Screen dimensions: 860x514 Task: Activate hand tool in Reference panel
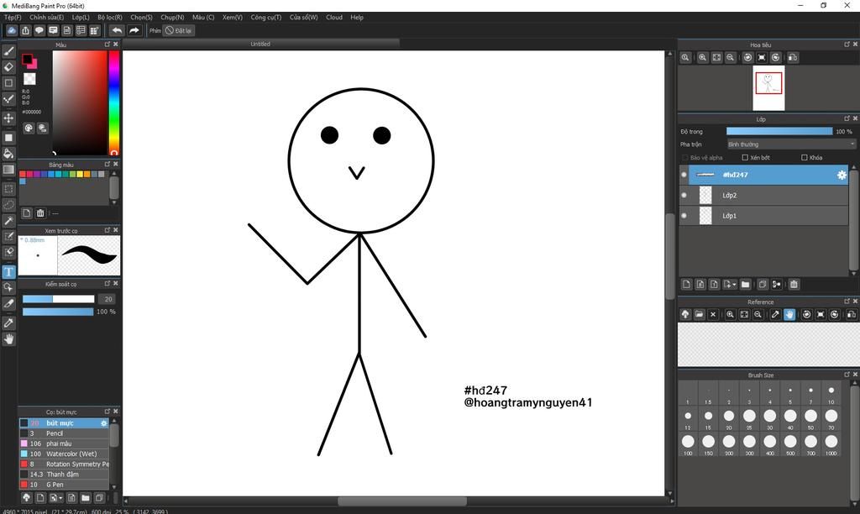click(x=789, y=314)
